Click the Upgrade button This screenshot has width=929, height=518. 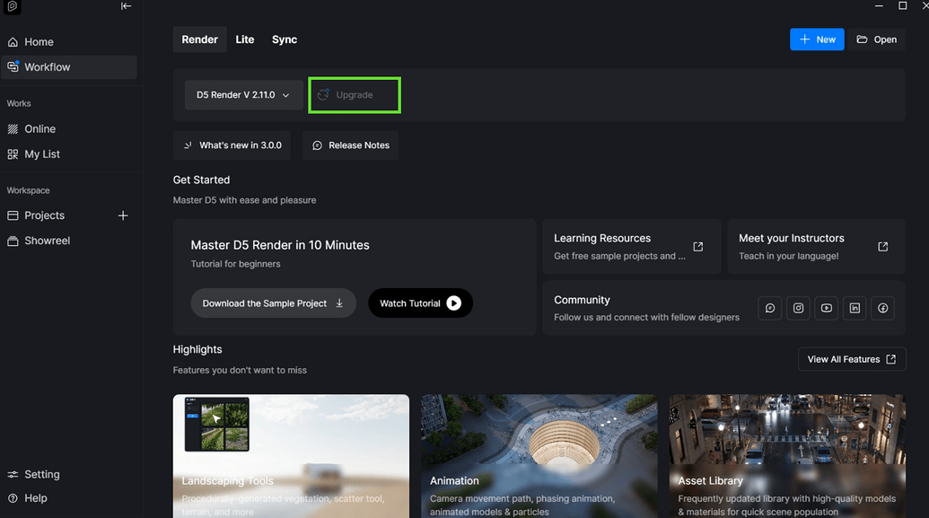354,94
